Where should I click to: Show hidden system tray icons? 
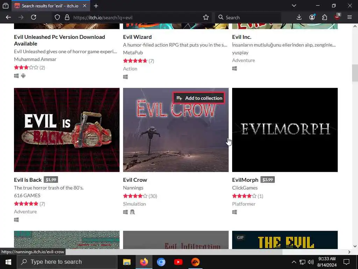(x=294, y=262)
